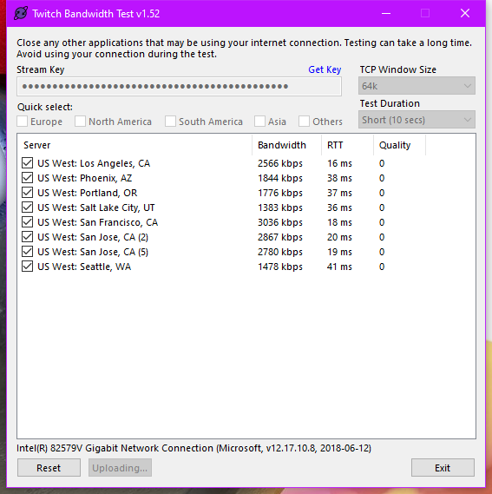Screen dimensions: 492x494
Task: Uncheck US West: Los Angeles, CA server
Action: (x=28, y=163)
